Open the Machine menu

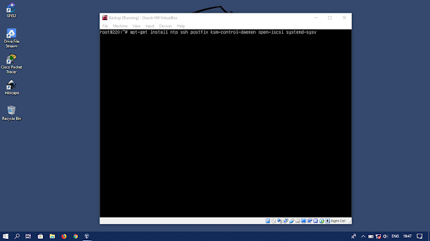point(120,26)
